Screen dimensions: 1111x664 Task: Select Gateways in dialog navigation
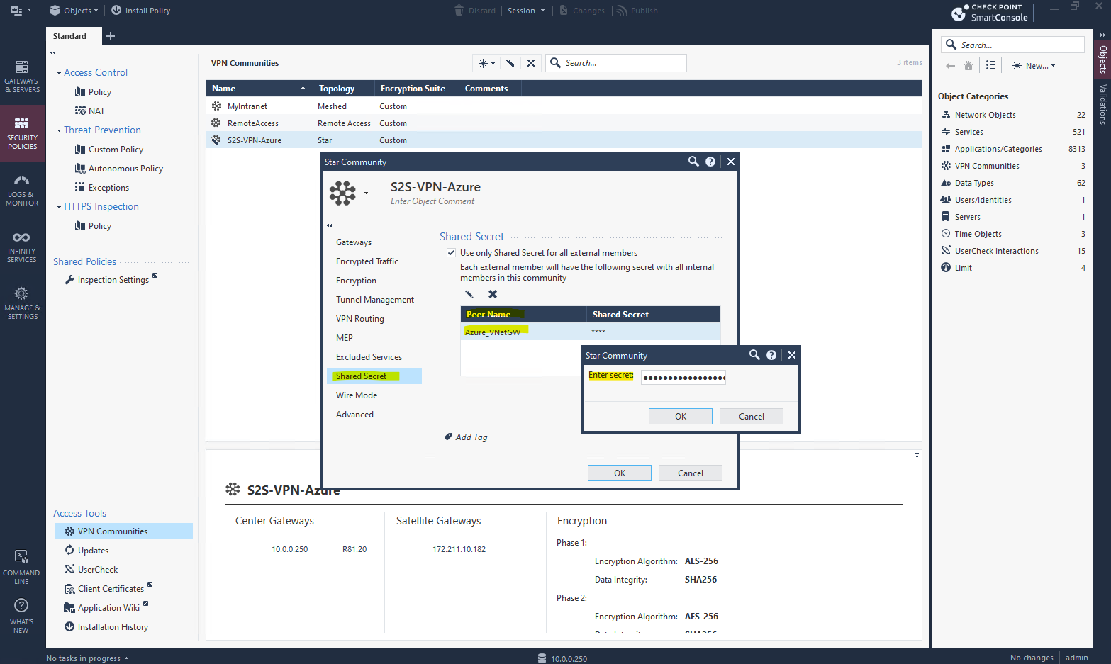(354, 242)
